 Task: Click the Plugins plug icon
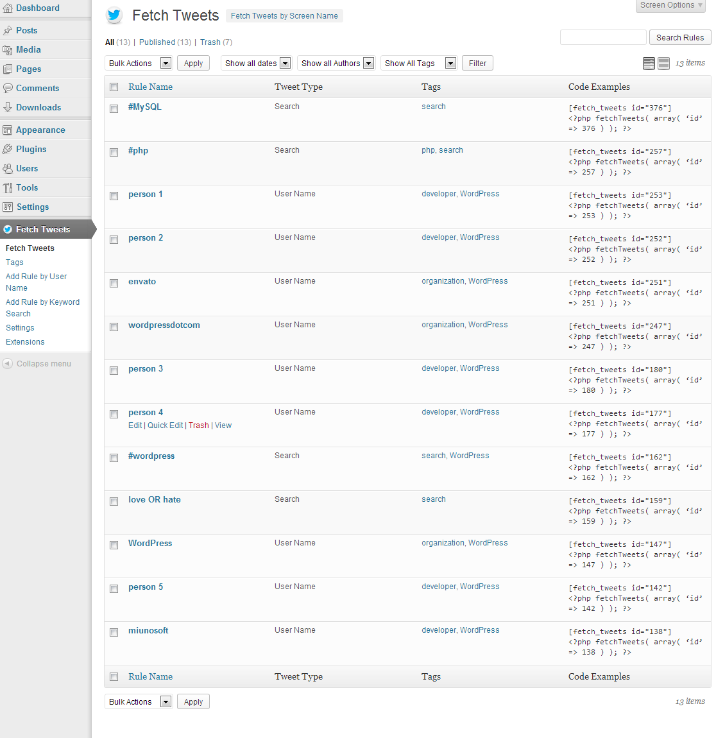pos(8,149)
